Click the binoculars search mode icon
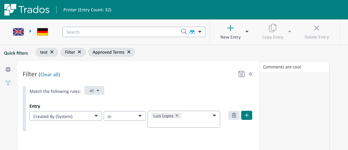 (x=192, y=32)
